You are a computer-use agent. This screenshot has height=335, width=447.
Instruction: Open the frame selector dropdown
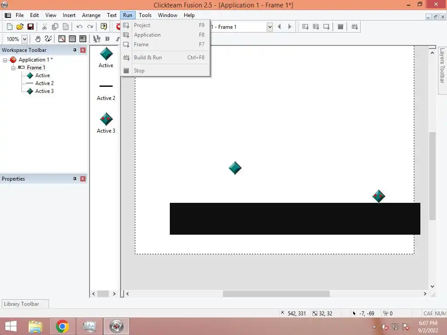270,27
